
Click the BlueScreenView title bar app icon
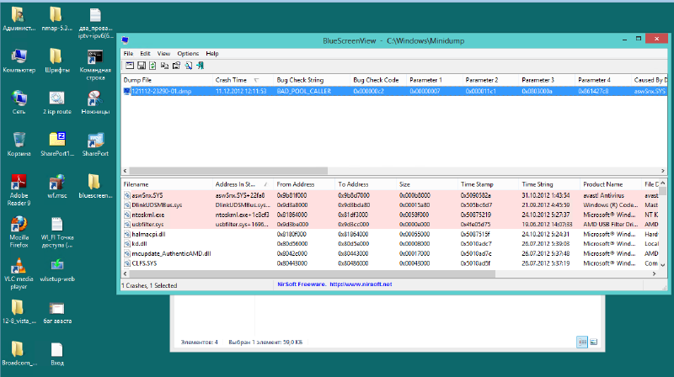tap(125, 40)
